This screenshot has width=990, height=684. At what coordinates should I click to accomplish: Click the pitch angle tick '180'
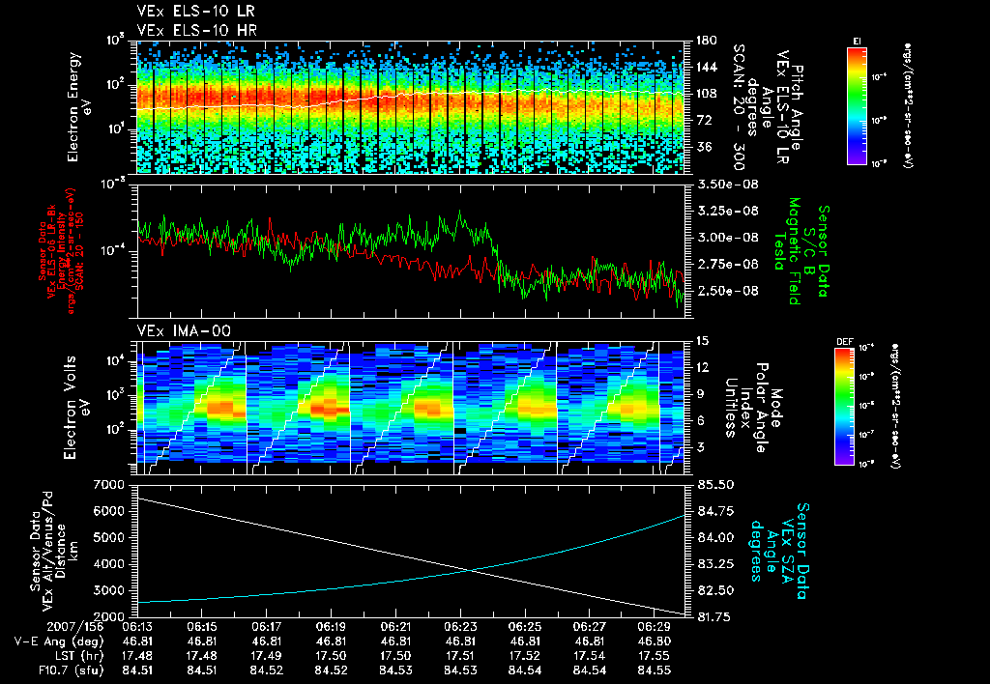click(x=706, y=41)
